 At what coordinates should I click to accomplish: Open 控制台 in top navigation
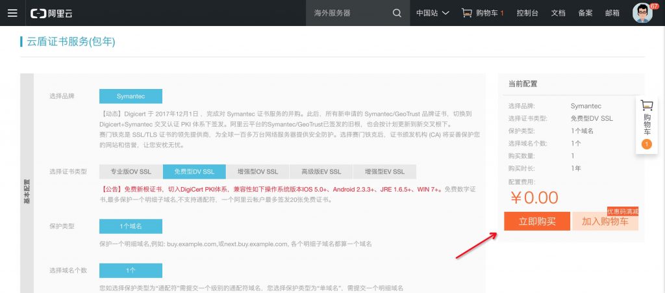click(527, 13)
